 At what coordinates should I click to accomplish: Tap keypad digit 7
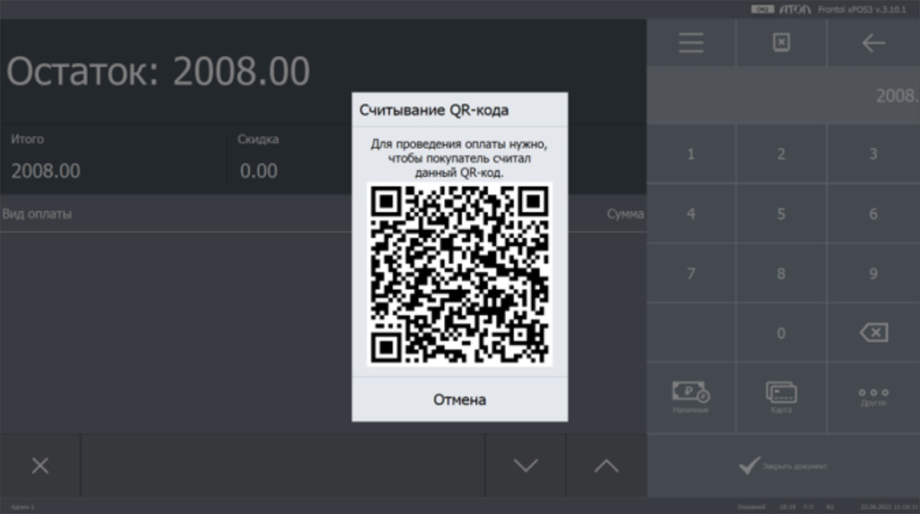tap(691, 273)
